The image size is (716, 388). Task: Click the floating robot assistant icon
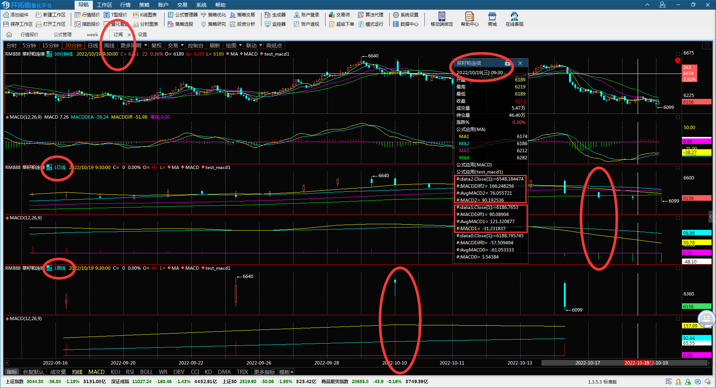(706, 319)
